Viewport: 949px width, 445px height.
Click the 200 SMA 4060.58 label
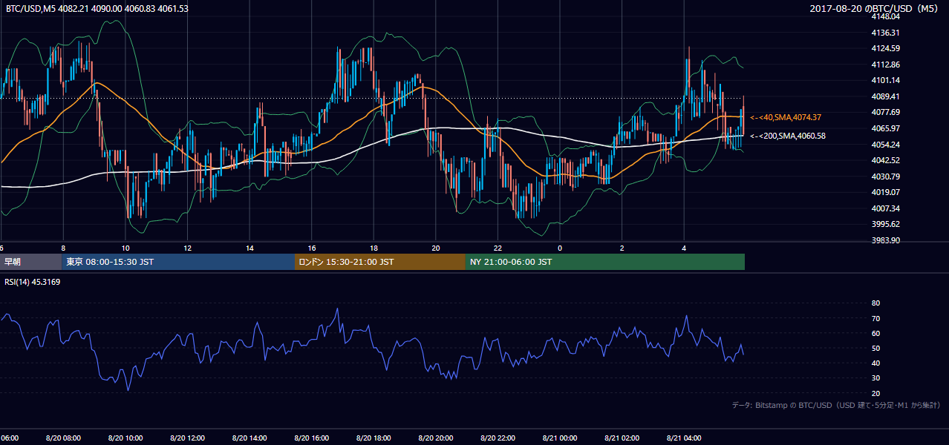(x=787, y=136)
